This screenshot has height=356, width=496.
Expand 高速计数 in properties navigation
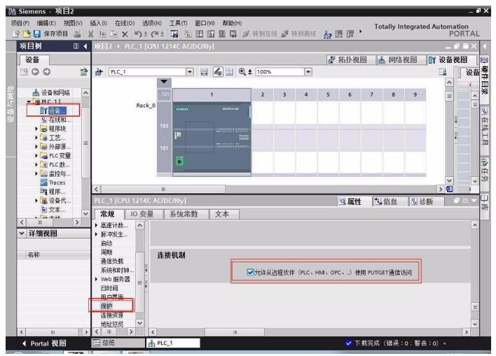point(96,225)
